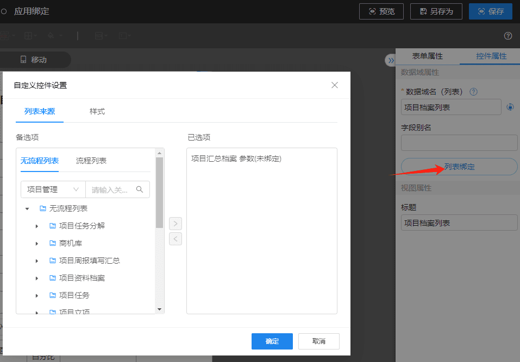The width and height of the screenshot is (520, 362).
Task: Expand the 项目任务 folder
Action: point(37,295)
